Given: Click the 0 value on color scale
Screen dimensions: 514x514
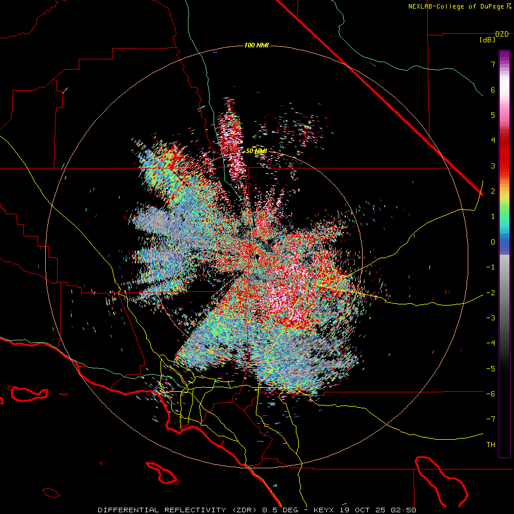Looking at the screenshot, I should (x=493, y=242).
